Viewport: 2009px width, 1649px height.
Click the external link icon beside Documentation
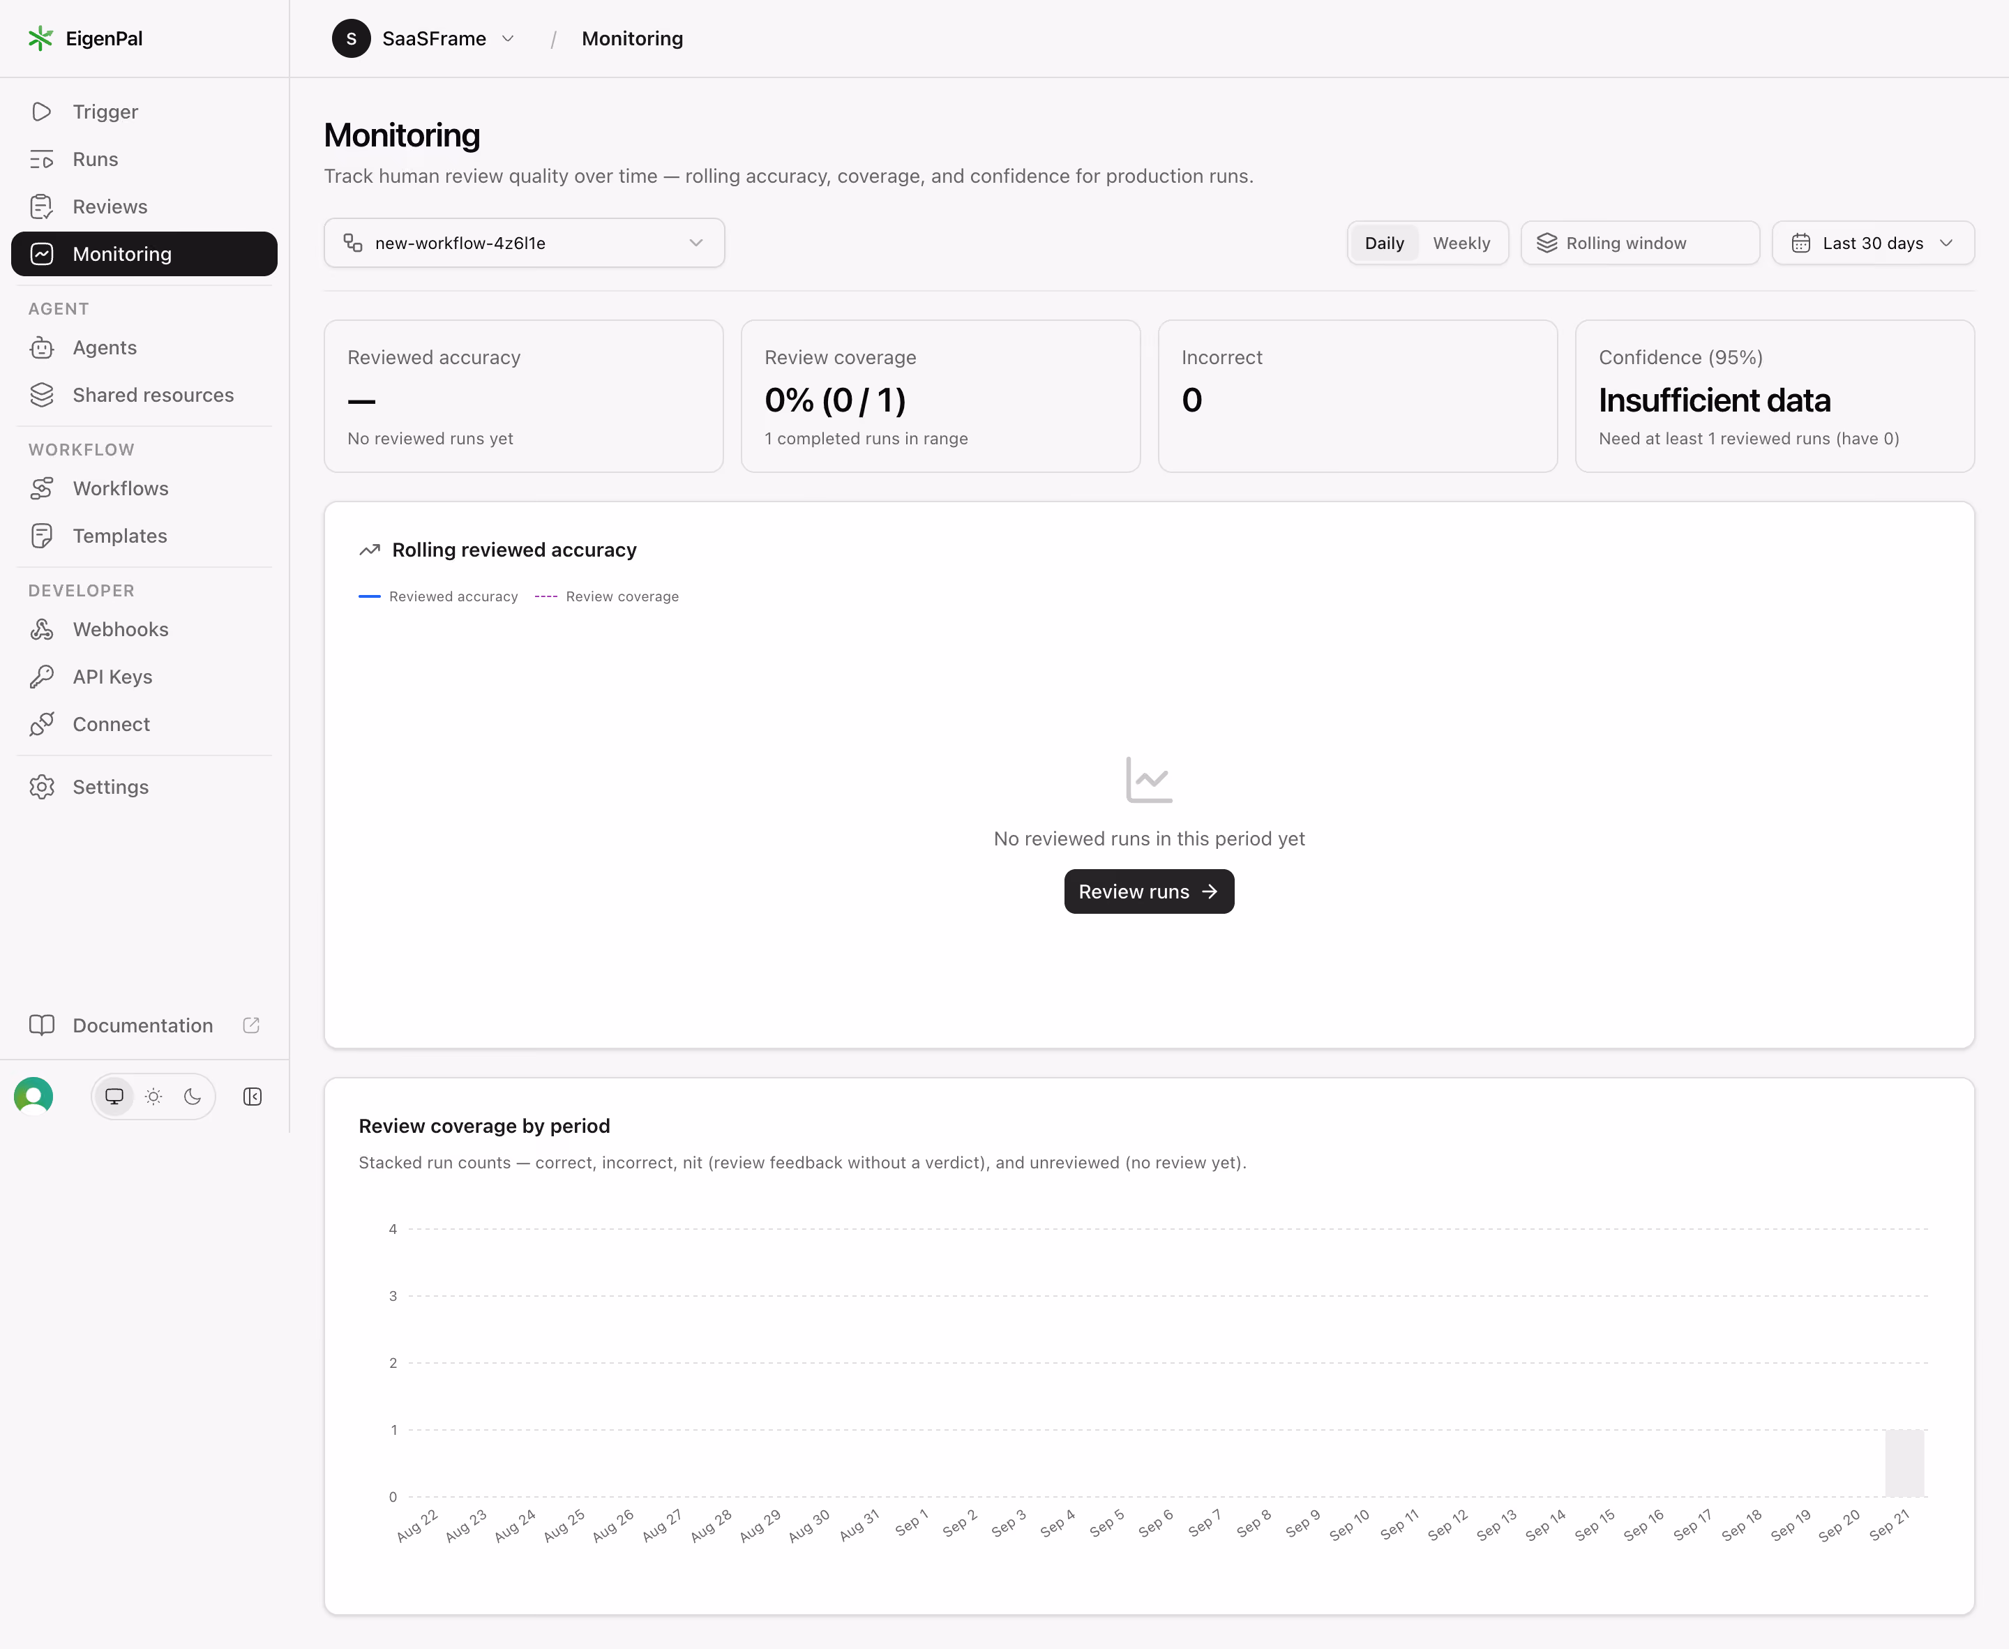pos(252,1026)
